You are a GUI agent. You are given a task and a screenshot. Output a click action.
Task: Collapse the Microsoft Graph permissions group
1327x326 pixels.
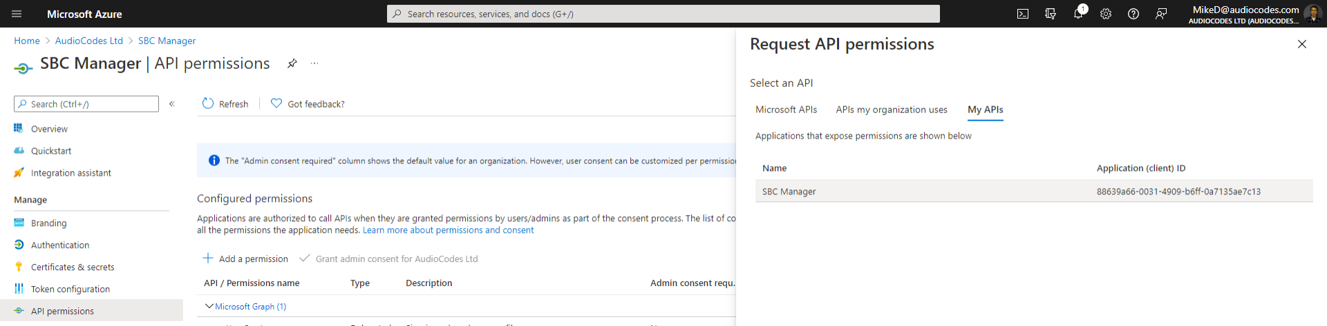tap(209, 307)
